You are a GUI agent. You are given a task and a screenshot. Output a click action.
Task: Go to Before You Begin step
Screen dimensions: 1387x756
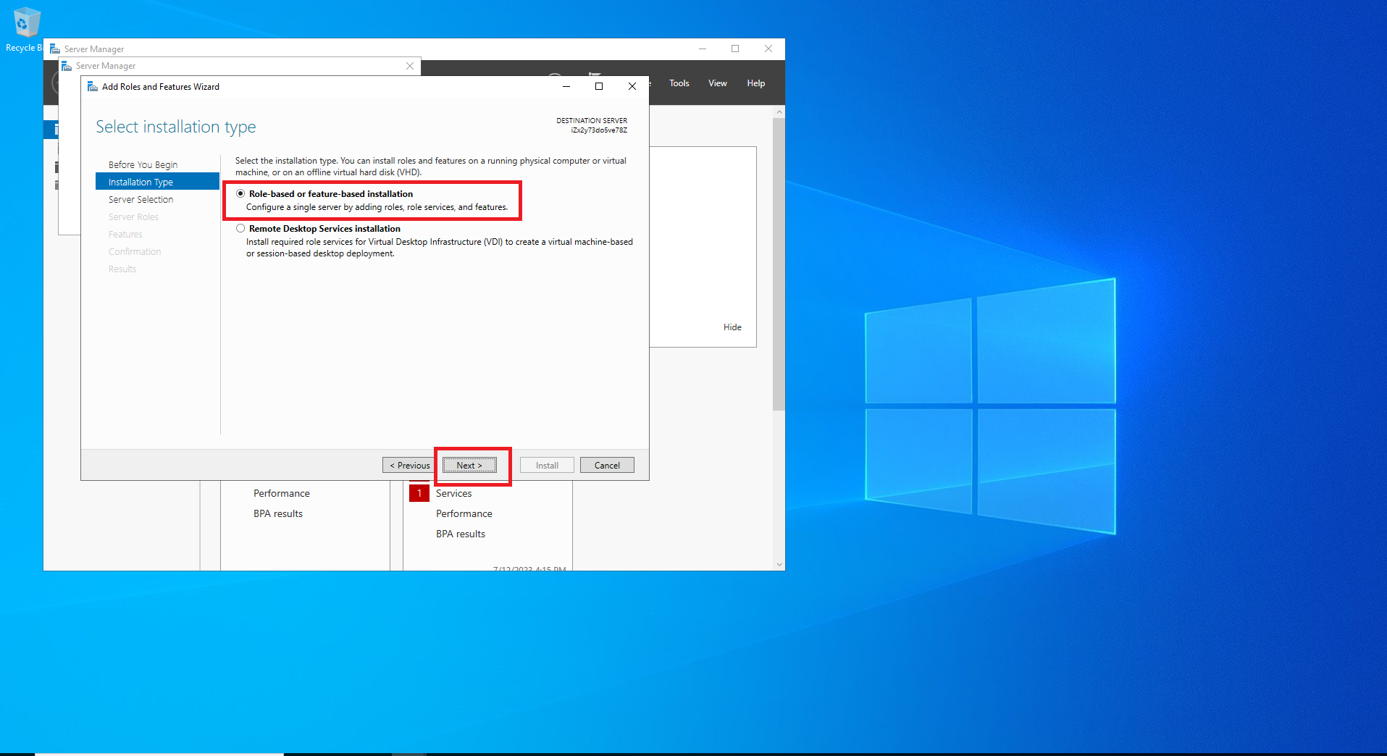click(x=143, y=164)
